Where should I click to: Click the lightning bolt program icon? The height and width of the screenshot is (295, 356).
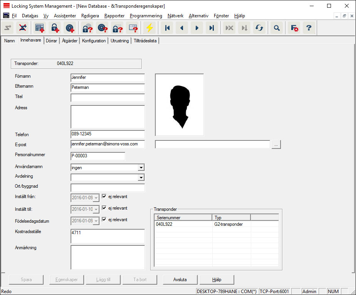pyautogui.click(x=149, y=28)
